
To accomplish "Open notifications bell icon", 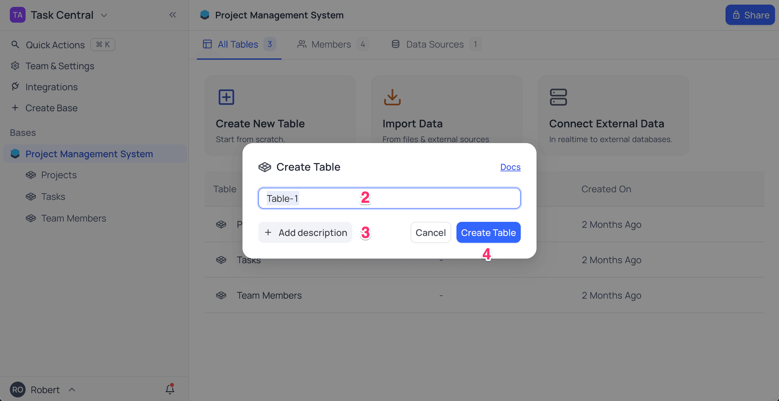I will pyautogui.click(x=170, y=389).
